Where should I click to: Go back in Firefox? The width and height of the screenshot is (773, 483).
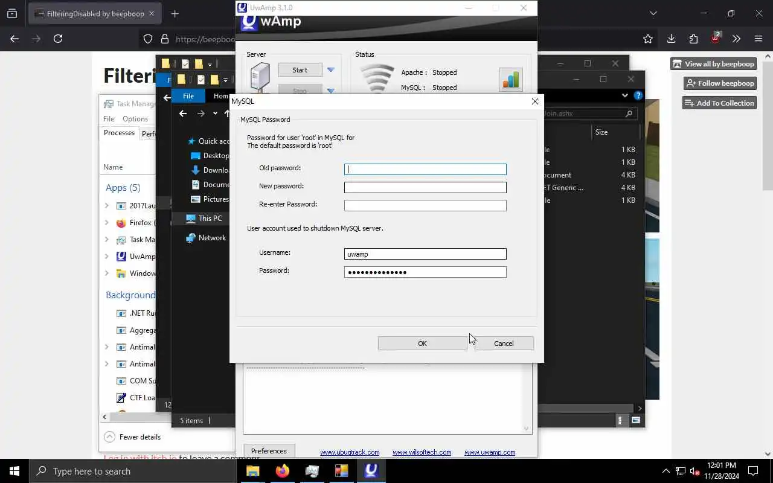14,39
